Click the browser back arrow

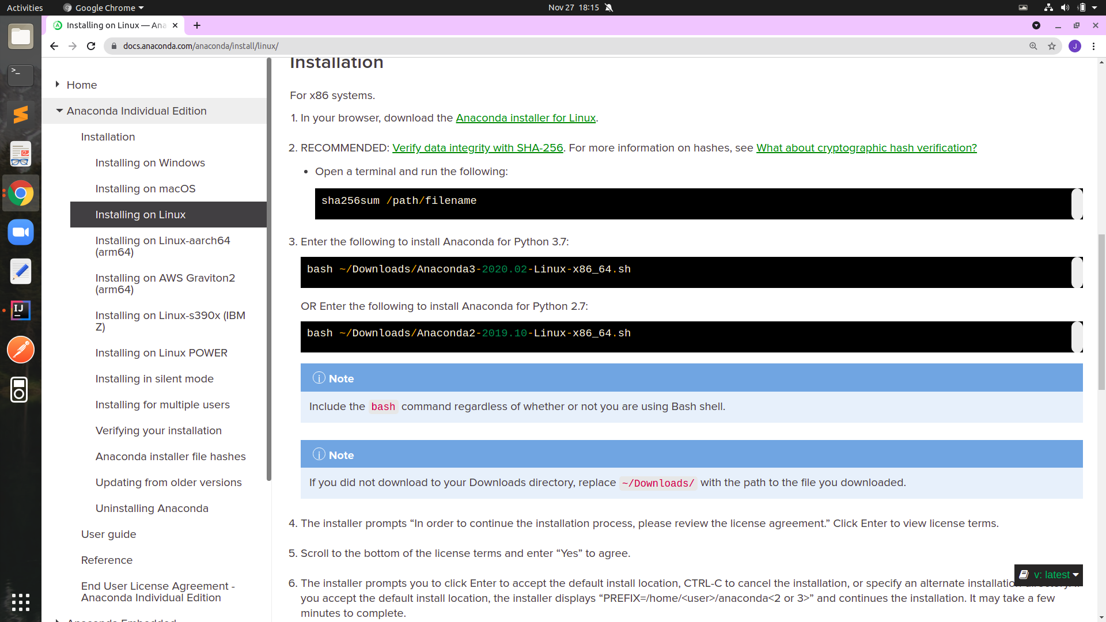pyautogui.click(x=54, y=46)
